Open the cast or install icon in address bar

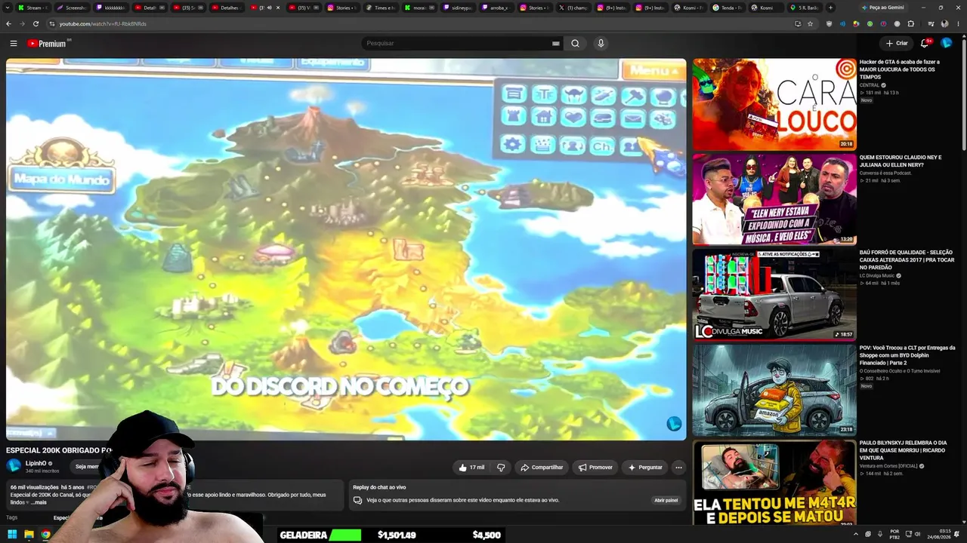click(798, 23)
